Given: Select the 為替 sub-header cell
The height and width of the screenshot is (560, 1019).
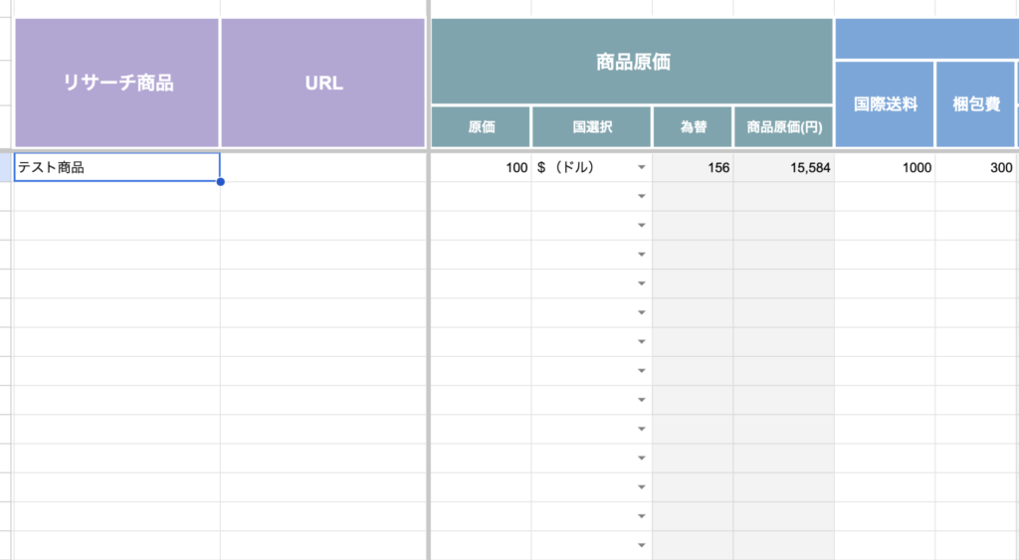Looking at the screenshot, I should (693, 127).
